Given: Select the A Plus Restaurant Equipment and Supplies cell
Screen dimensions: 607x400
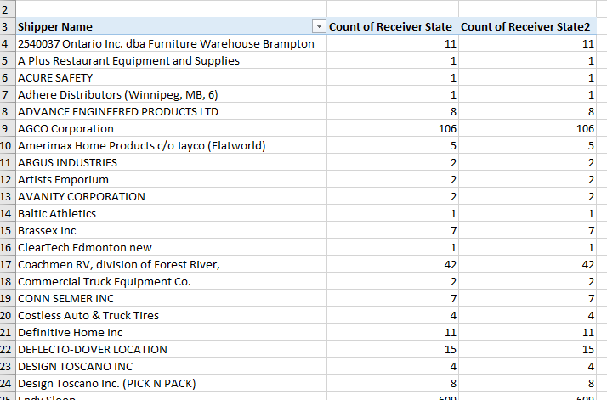Looking at the screenshot, I should [171, 61].
